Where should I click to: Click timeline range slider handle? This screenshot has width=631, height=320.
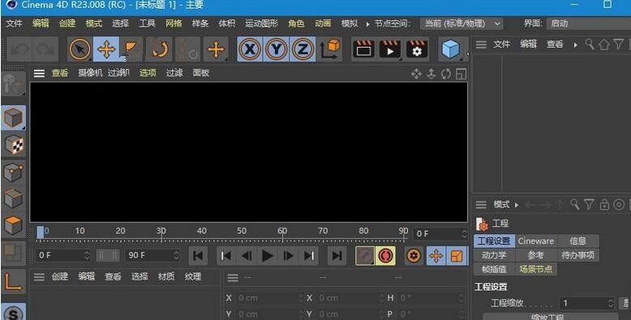[108, 255]
